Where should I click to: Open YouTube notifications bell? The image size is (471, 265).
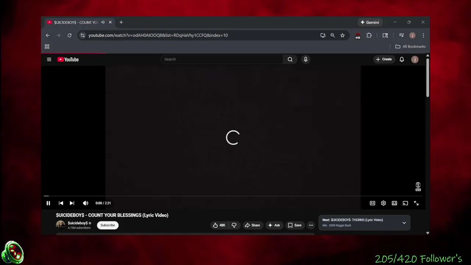[x=402, y=59]
